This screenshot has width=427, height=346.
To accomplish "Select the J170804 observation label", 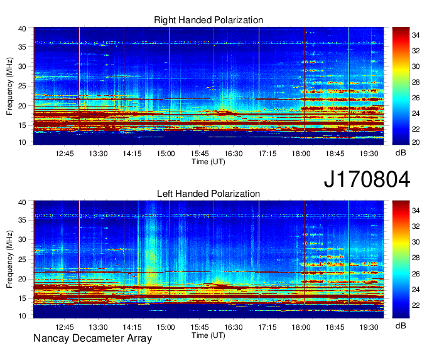I will pos(367,179).
